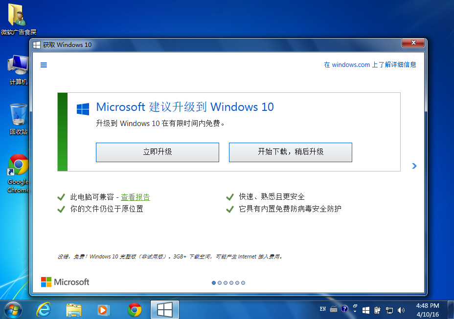Click the 没错，免费！ disclaimer footnote text
The height and width of the screenshot is (319, 454).
coord(170,256)
